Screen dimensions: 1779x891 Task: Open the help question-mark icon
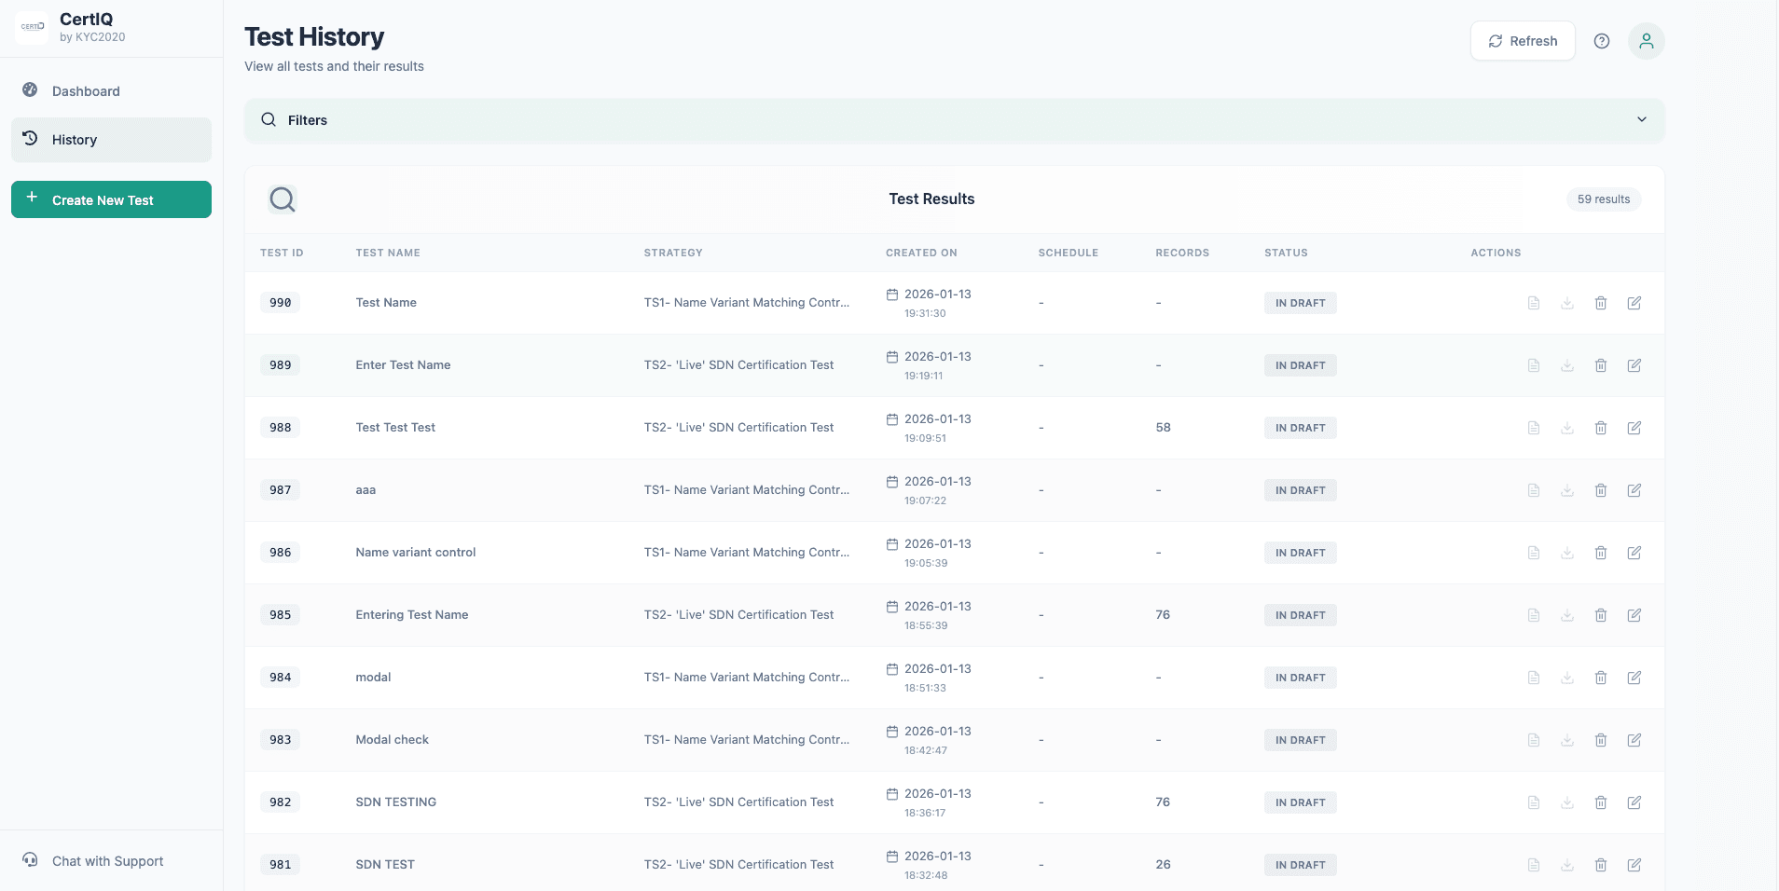pos(1602,41)
